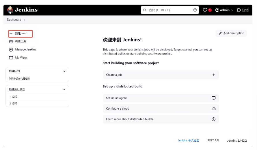Open 新建Item to create new item

click(x=21, y=33)
